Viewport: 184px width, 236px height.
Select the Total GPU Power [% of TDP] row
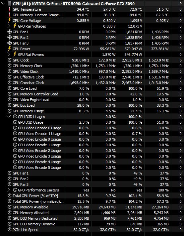point(92,196)
